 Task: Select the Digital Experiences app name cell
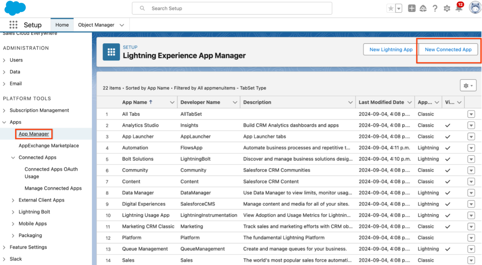tap(144, 204)
